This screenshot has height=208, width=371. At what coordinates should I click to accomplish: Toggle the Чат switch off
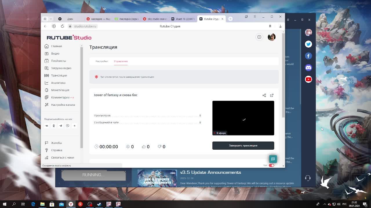click(x=271, y=166)
